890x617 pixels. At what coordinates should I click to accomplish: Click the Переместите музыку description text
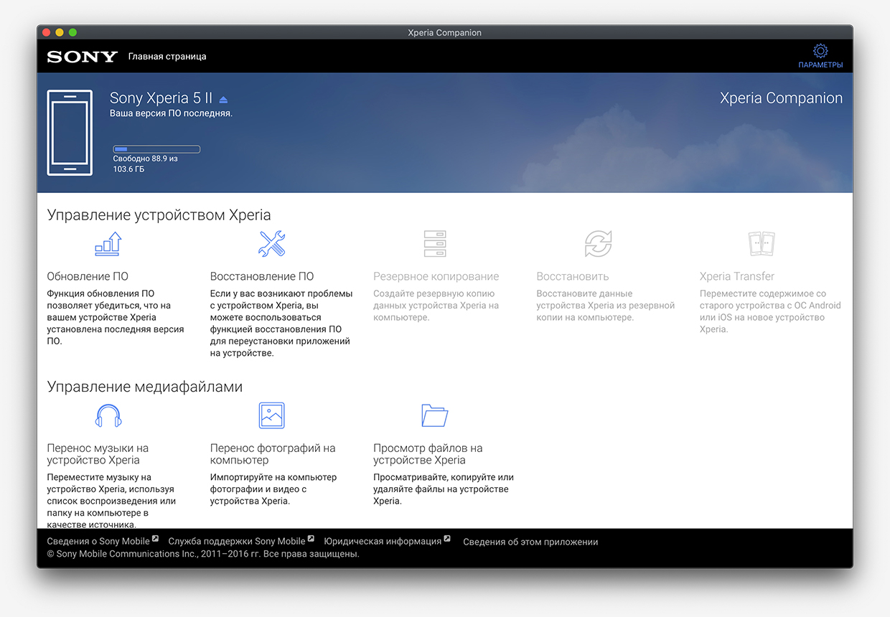(x=111, y=500)
